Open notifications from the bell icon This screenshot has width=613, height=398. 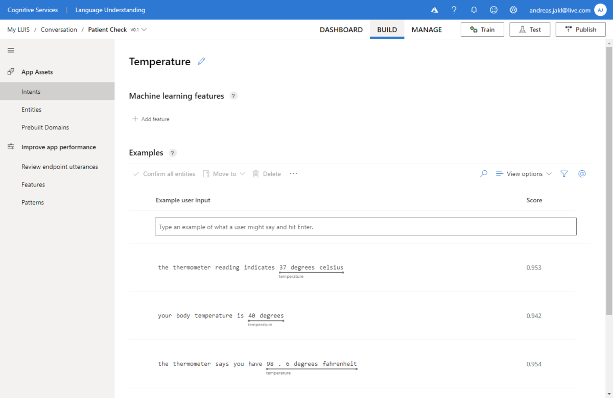pyautogui.click(x=474, y=9)
